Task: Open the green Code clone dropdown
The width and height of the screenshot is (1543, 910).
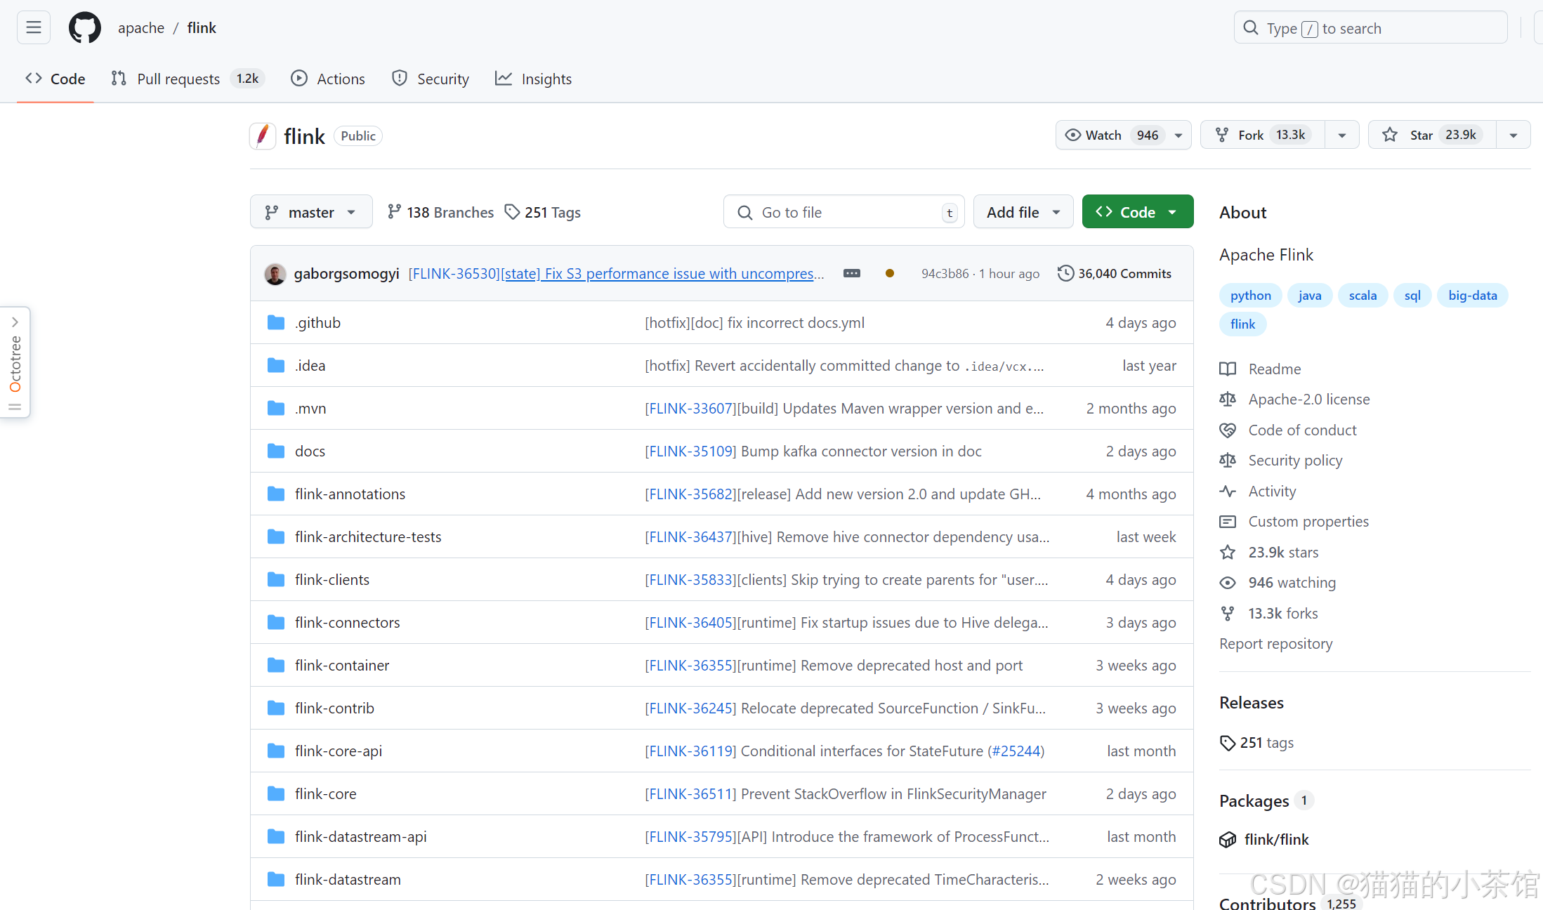Action: click(1138, 211)
